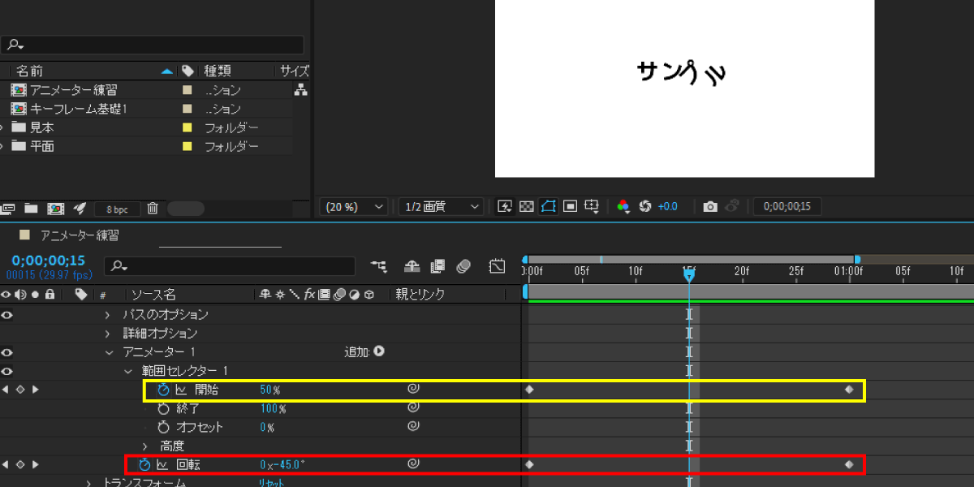The image size is (974, 487).
Task: Add keyframe diamond for 回転 at current time
Action: pyautogui.click(x=20, y=464)
